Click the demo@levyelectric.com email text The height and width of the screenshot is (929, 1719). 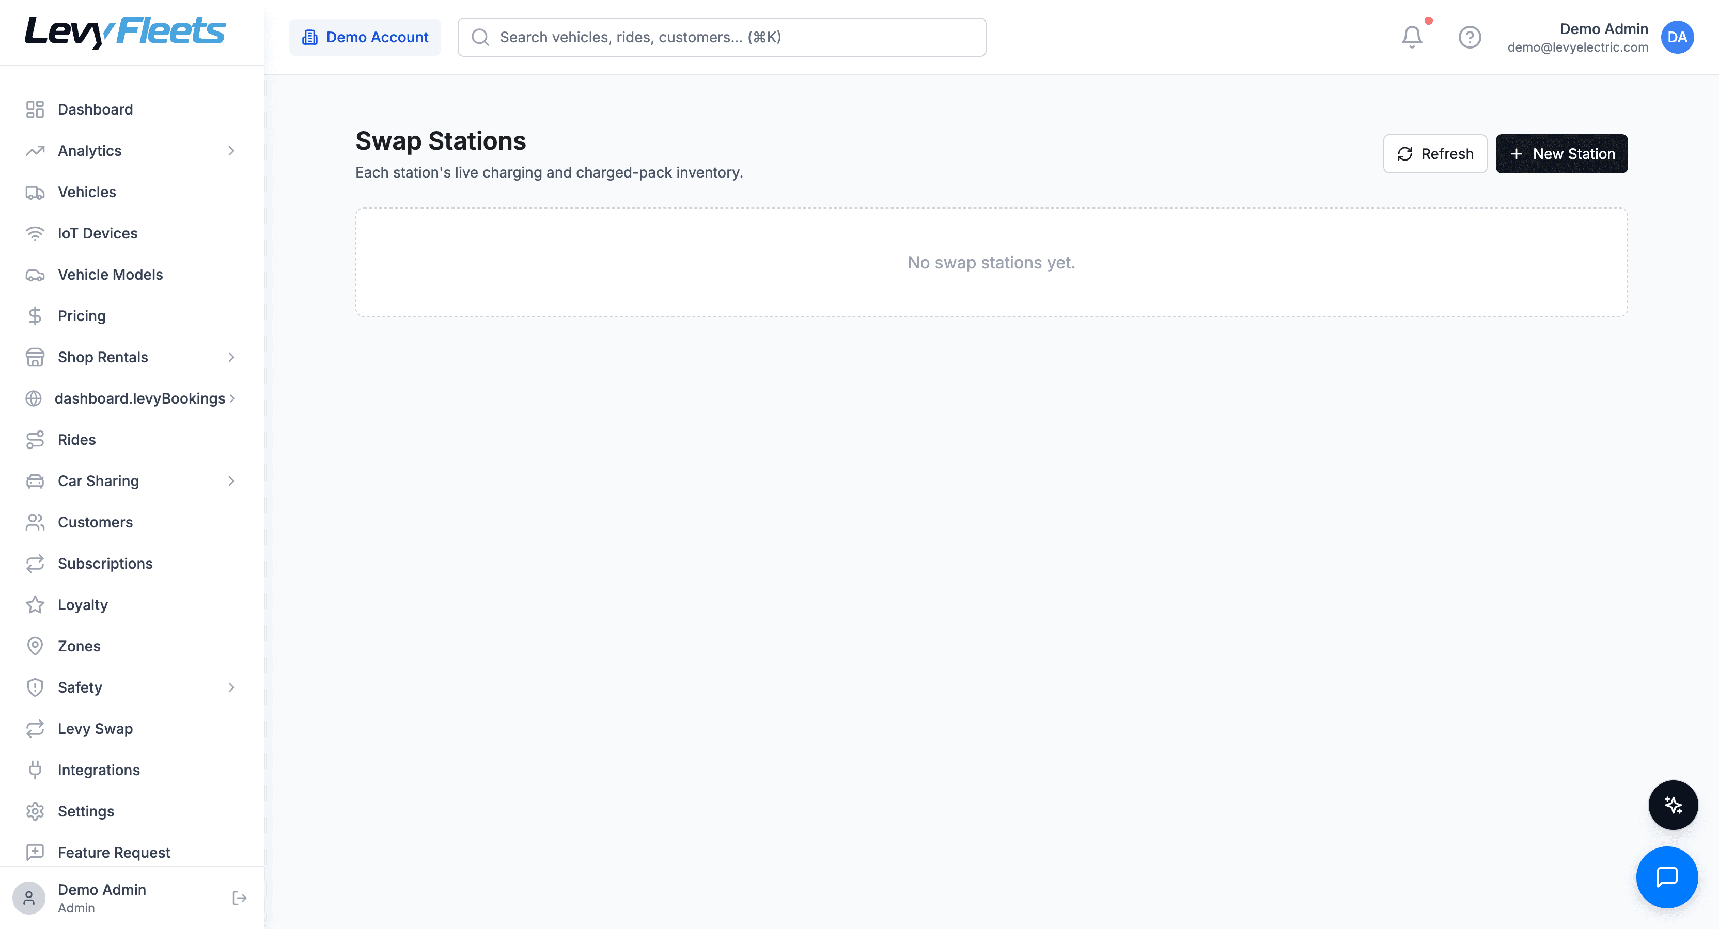click(x=1577, y=47)
